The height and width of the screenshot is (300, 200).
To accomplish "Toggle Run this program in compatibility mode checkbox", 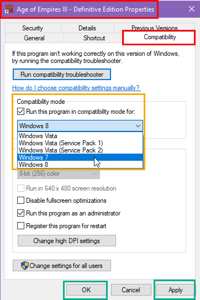I will 20,112.
